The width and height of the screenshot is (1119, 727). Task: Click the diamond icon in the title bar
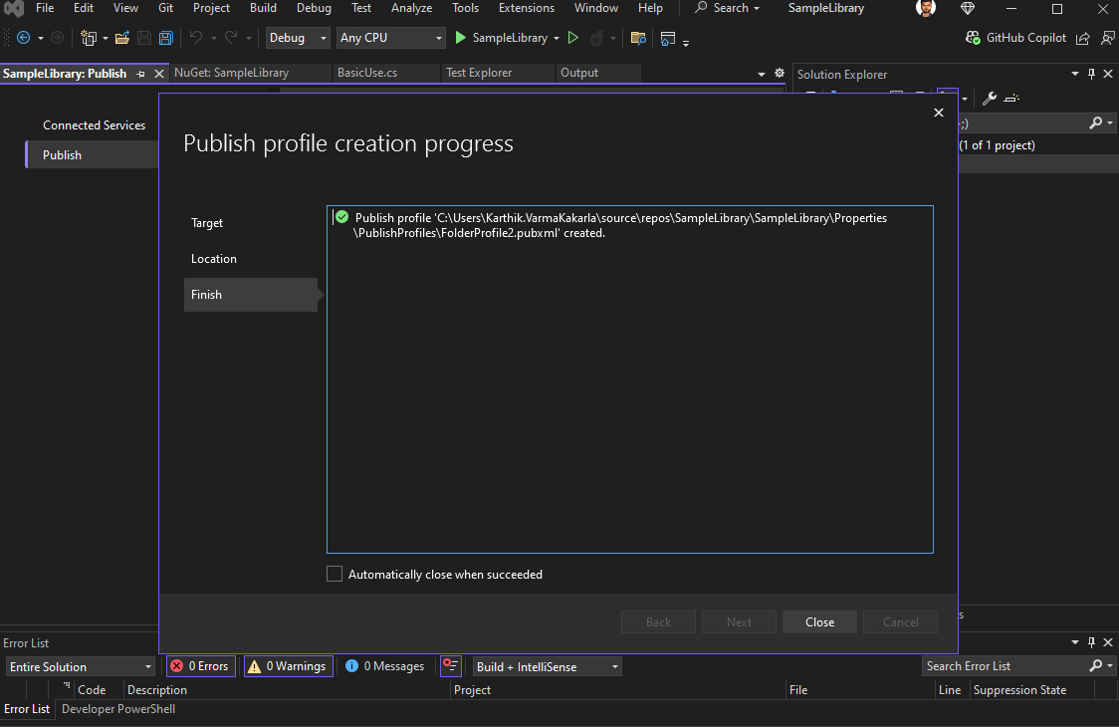968,9
